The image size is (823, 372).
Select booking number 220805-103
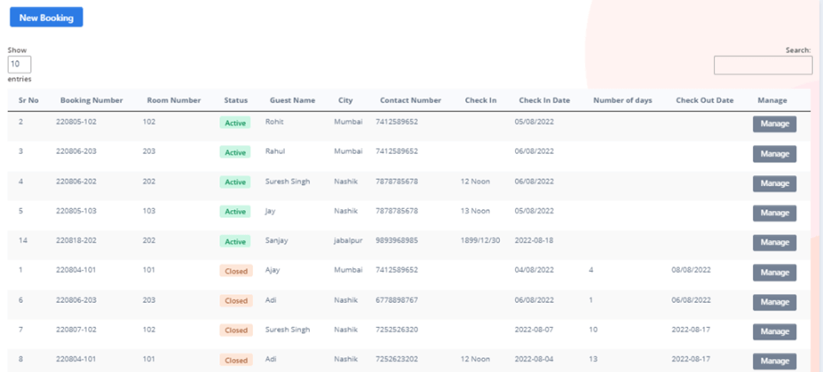[x=76, y=211]
